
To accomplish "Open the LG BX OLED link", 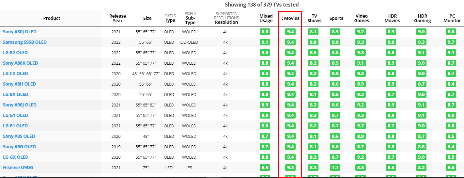I will [15, 94].
